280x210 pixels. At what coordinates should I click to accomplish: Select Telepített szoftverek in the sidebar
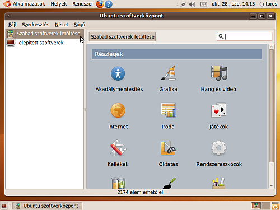[x=45, y=43]
